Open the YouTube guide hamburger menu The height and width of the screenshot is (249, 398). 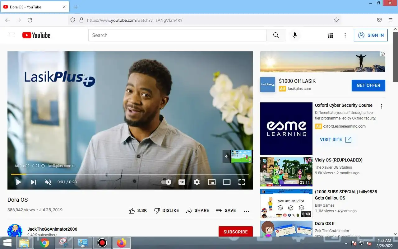click(11, 35)
